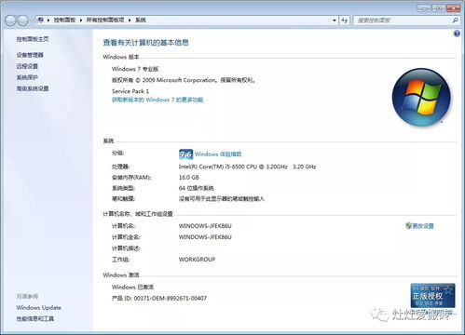Maximize the System window

[x=438, y=8]
